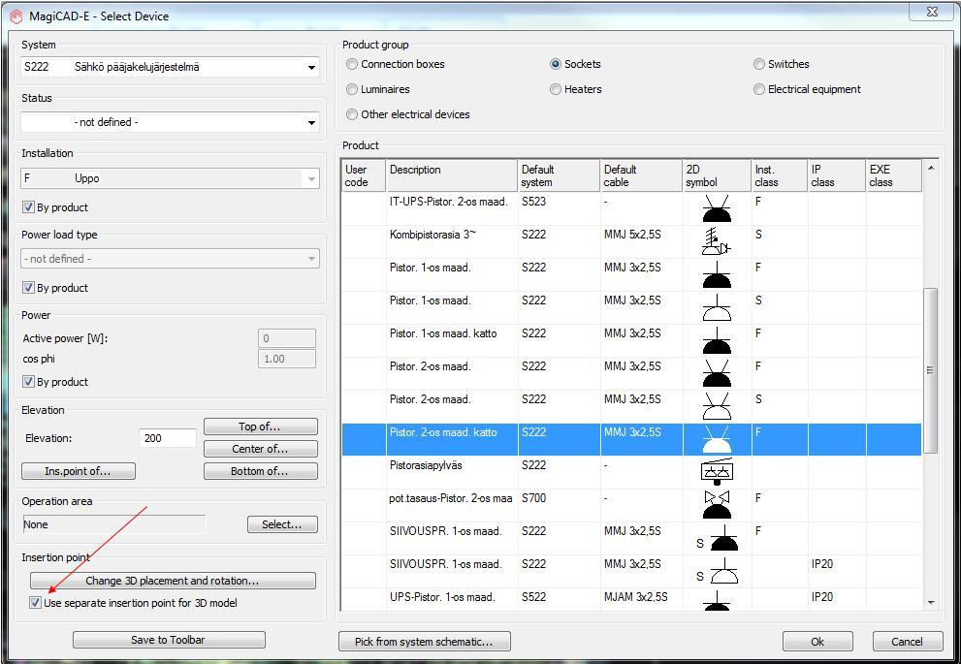The image size is (961, 664).
Task: Uncheck Use separate insertion point for 3D model
Action: tap(35, 603)
